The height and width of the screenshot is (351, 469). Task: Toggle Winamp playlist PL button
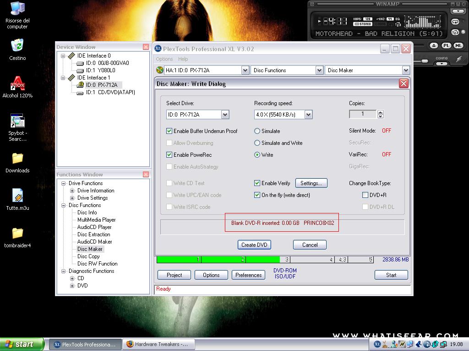[446, 46]
